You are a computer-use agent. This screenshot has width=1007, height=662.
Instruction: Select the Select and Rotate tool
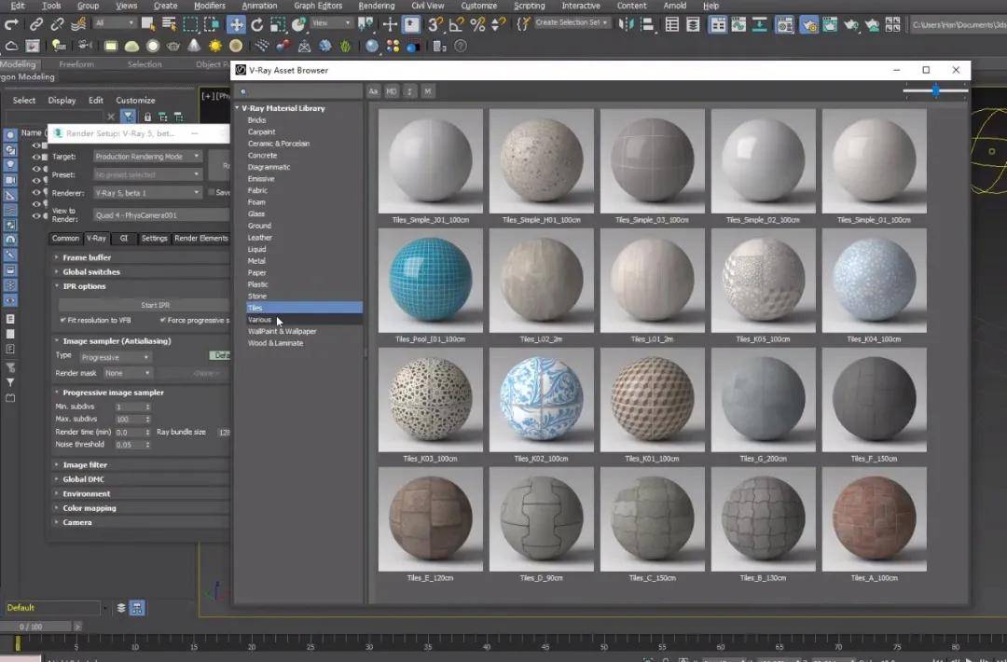257,26
